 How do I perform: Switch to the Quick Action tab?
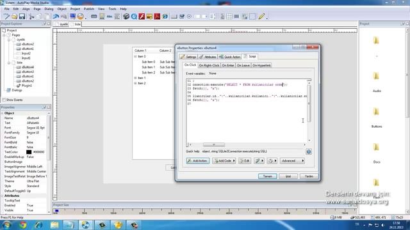(229, 57)
